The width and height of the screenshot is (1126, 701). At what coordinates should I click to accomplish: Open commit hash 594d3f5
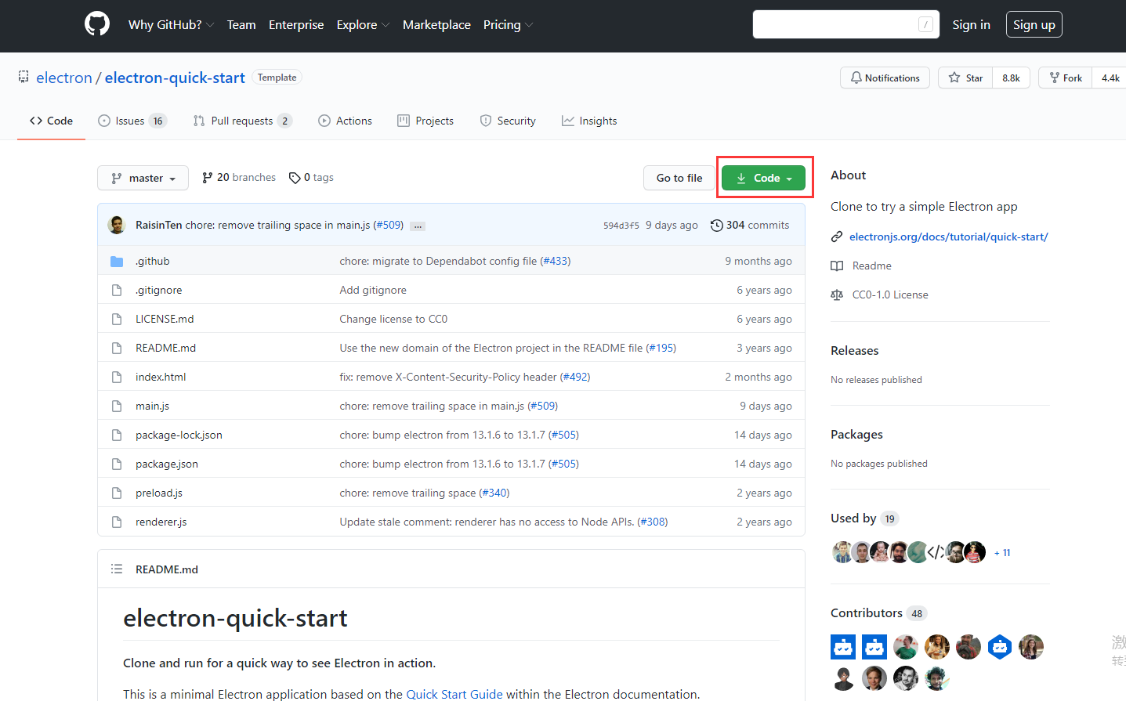pos(621,226)
